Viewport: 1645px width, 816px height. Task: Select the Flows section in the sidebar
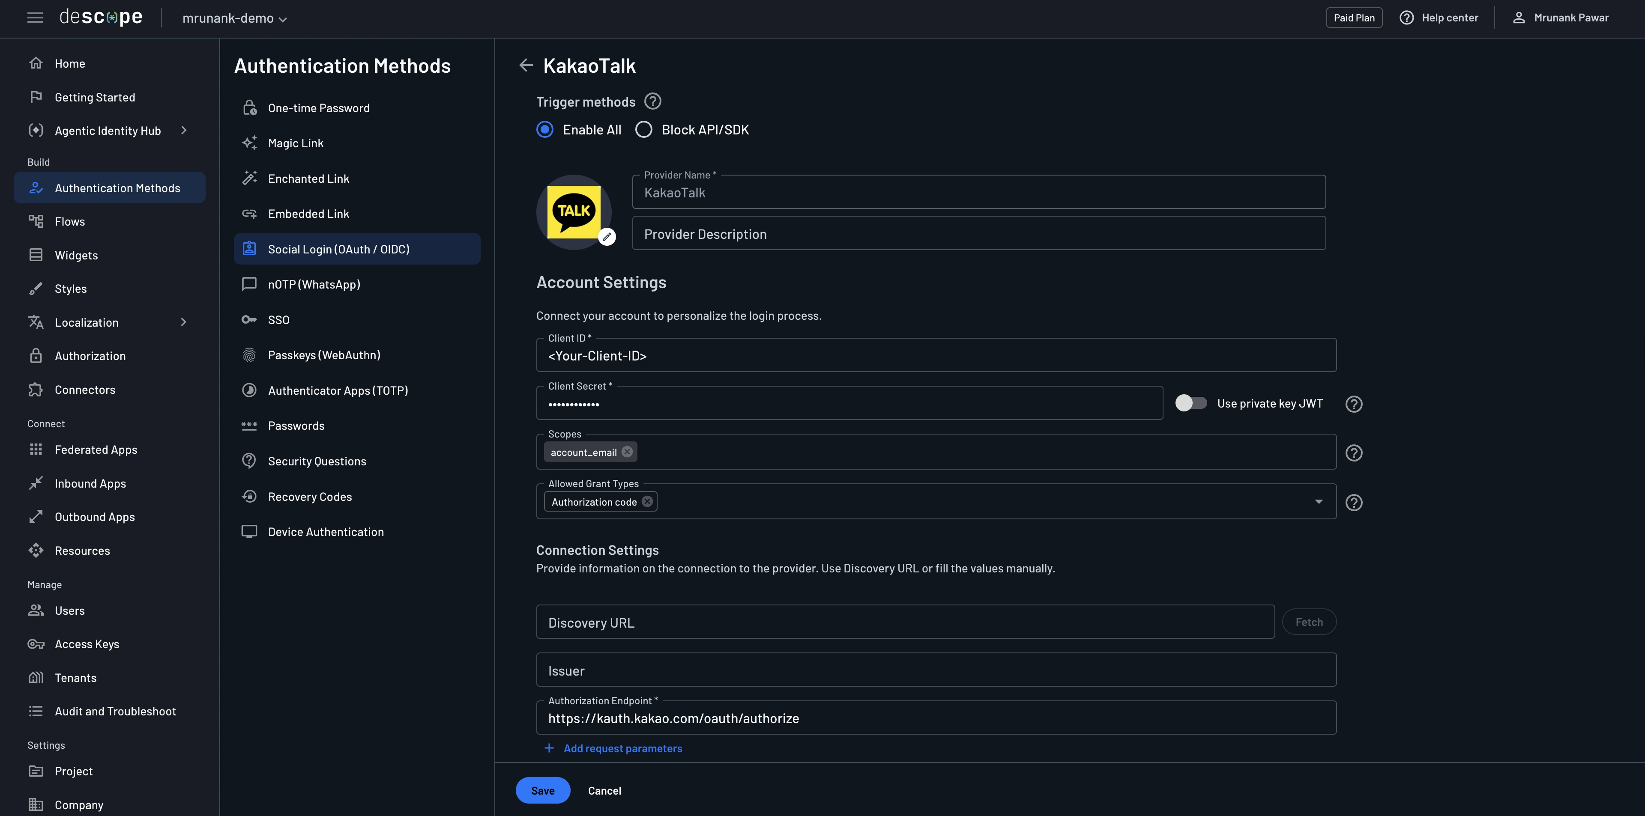coord(69,221)
